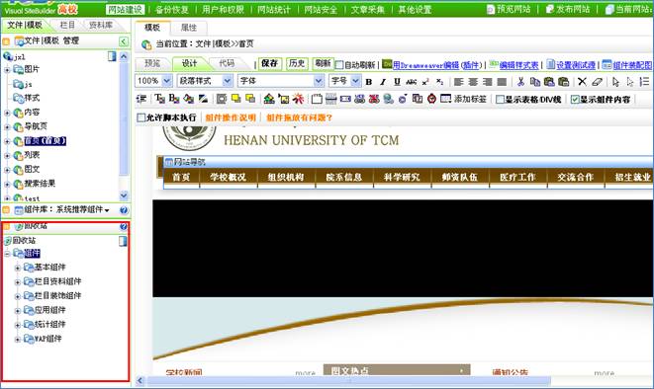Click the Bold formatting icon

pyautogui.click(x=369, y=82)
